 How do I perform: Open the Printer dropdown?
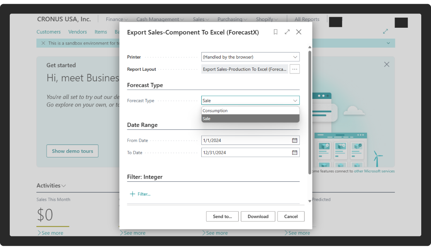tap(250, 57)
